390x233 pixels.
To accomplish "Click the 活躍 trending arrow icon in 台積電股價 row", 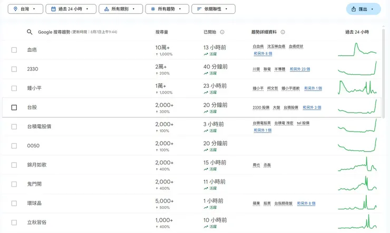I will (x=206, y=131).
